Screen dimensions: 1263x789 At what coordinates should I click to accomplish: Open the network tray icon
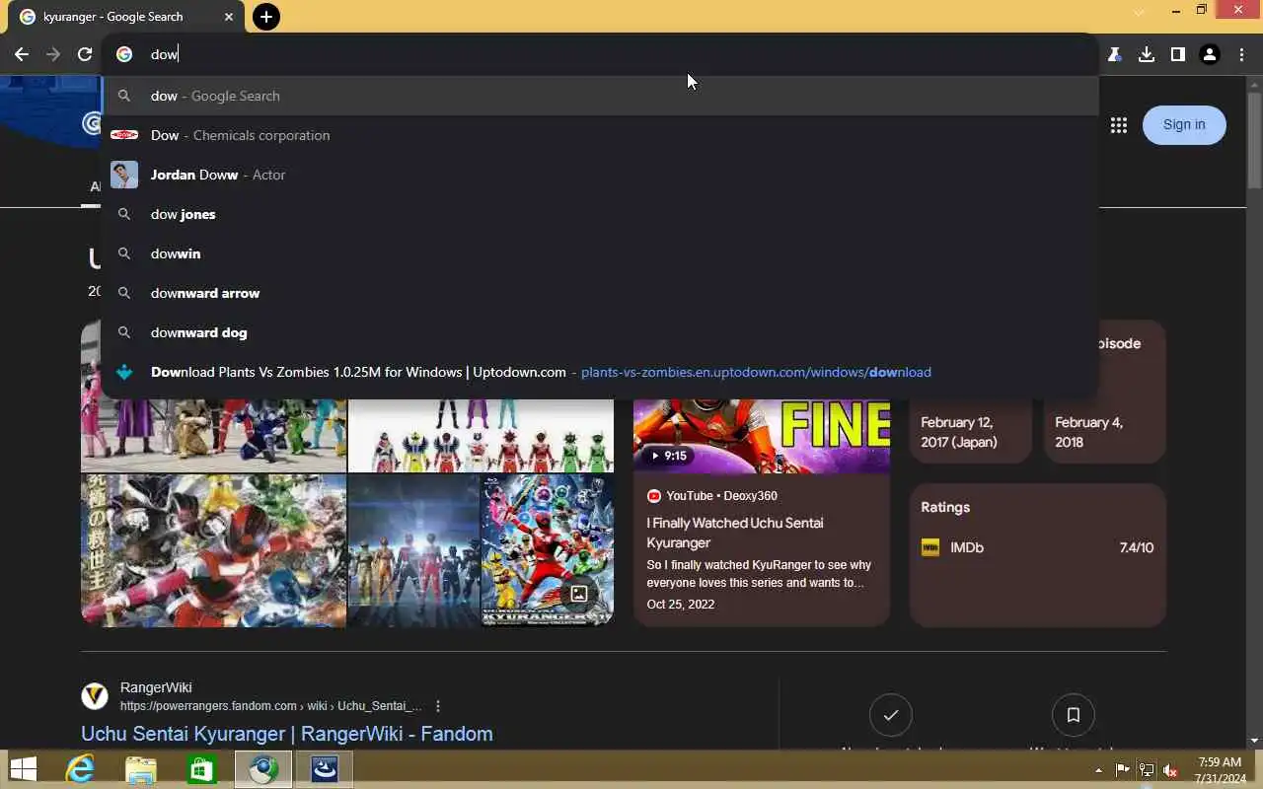tap(1146, 770)
